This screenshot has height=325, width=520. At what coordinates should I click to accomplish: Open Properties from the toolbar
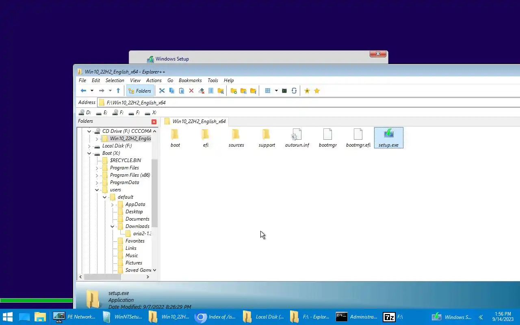(x=211, y=91)
